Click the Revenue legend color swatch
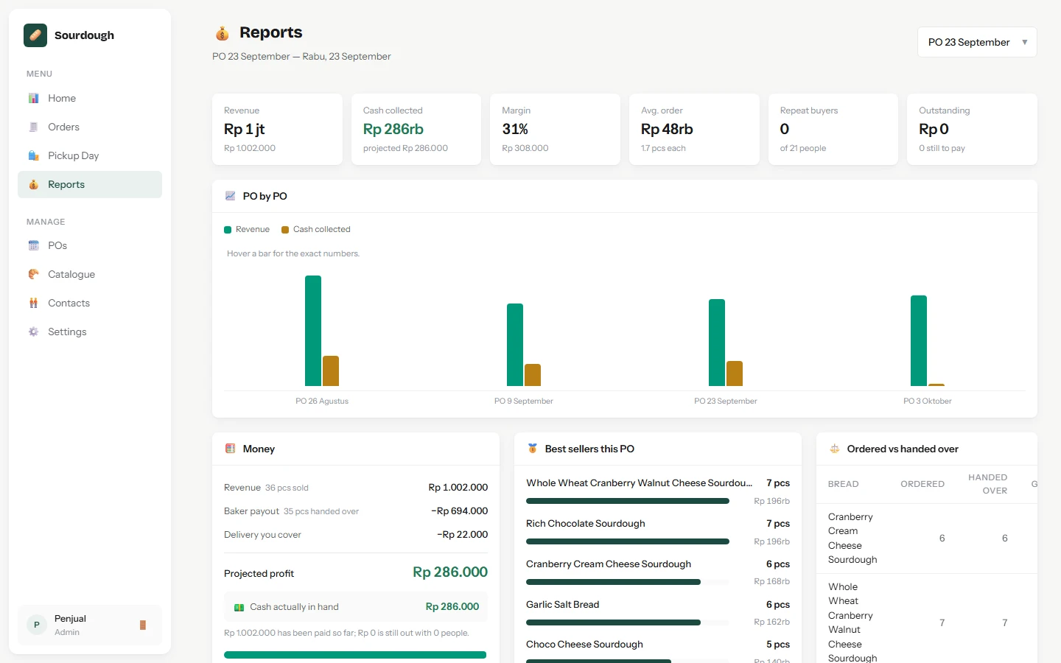Image resolution: width=1061 pixels, height=663 pixels. tap(228, 230)
